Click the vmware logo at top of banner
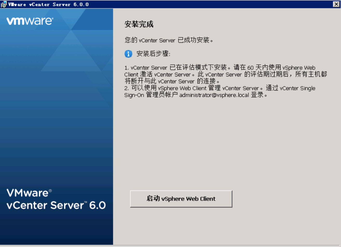This screenshot has width=341, height=247. tap(30, 21)
